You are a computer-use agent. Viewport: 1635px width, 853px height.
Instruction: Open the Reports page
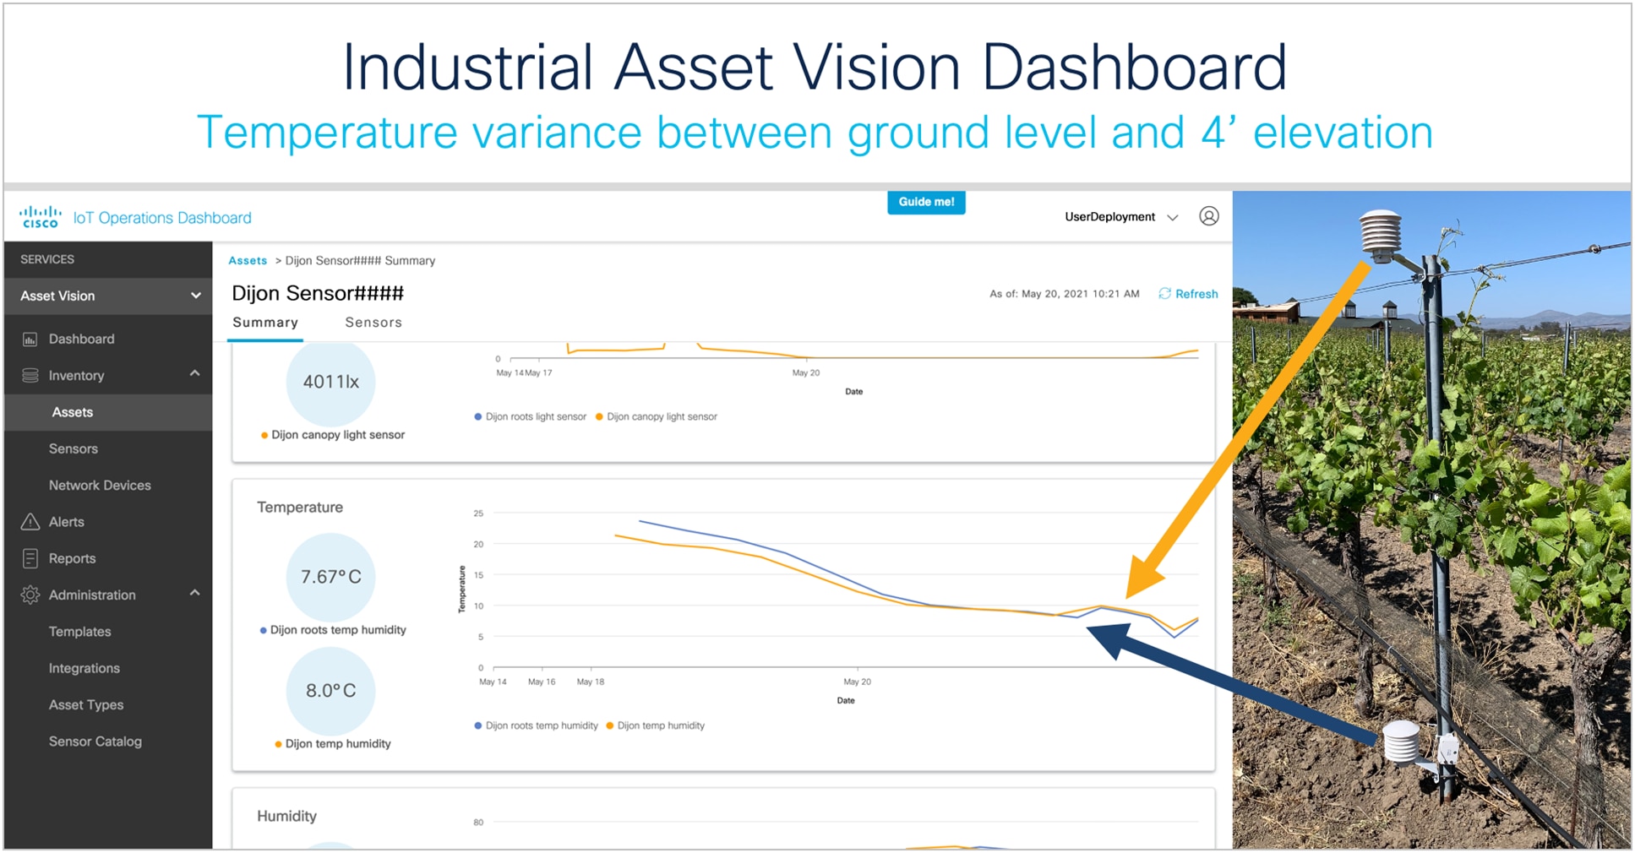(x=72, y=558)
